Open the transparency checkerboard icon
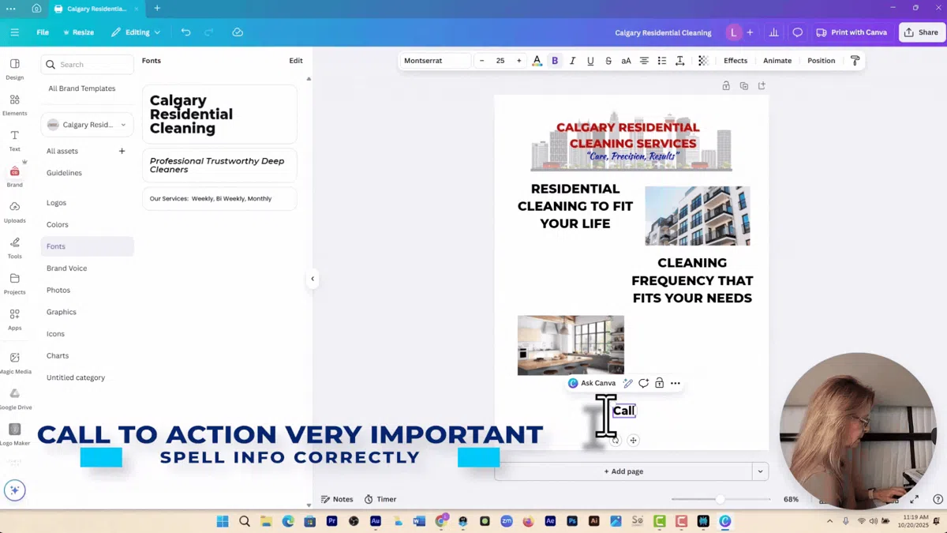 coord(703,61)
